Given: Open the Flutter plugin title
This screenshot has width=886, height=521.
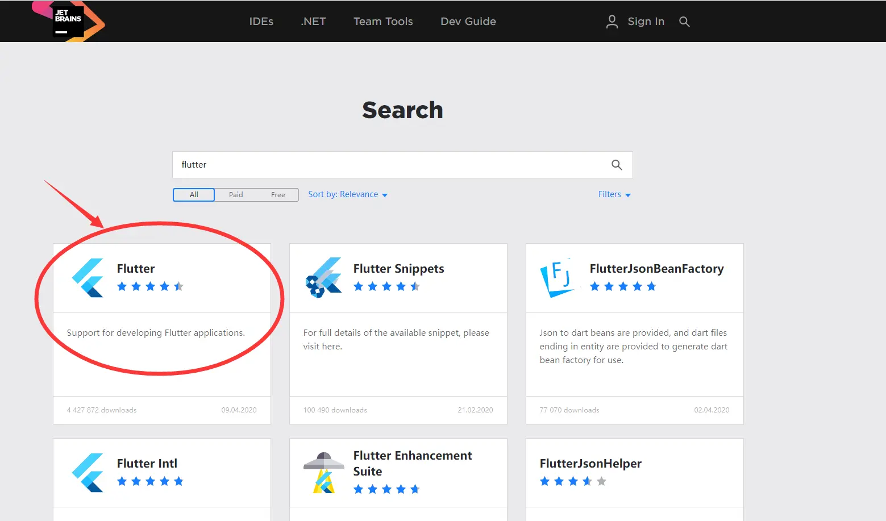Looking at the screenshot, I should [136, 269].
